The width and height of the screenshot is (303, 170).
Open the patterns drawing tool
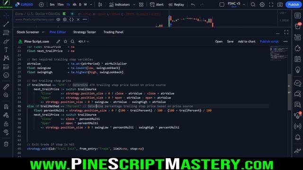6,58
